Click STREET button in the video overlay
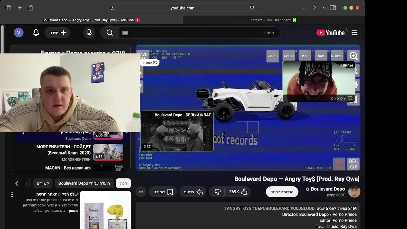The image size is (407, 229). 337,56
